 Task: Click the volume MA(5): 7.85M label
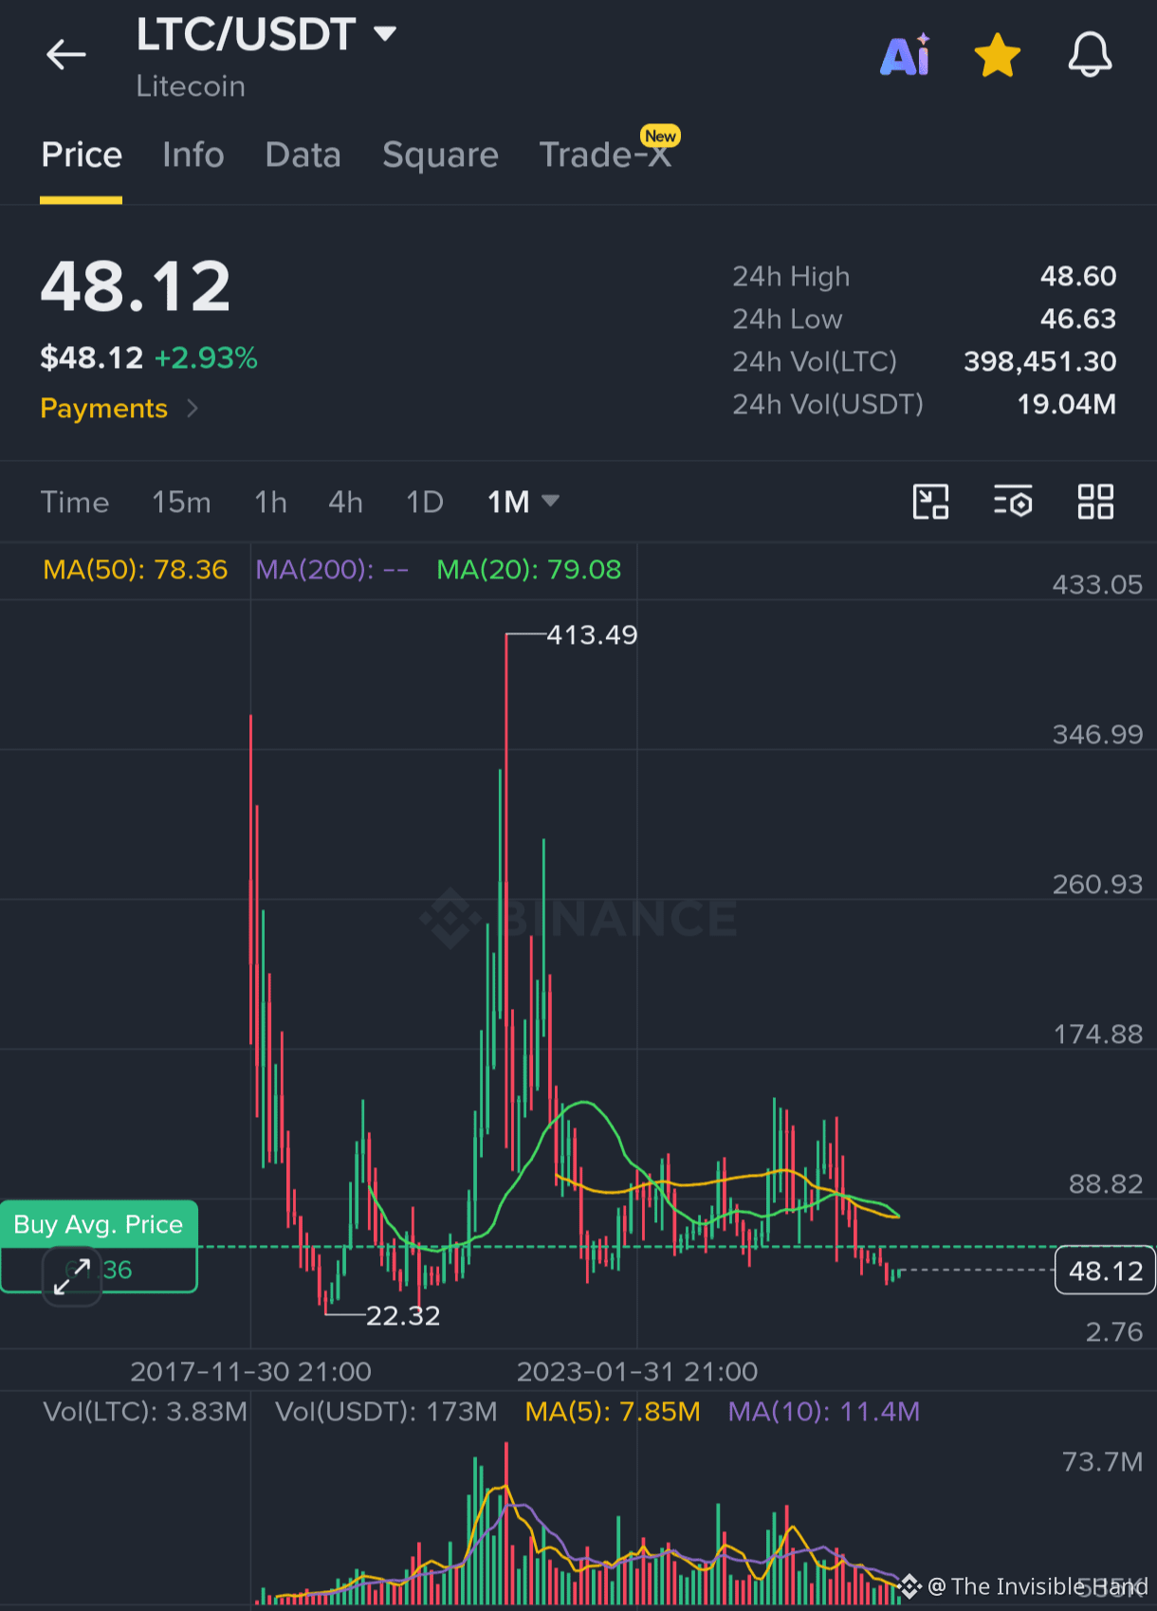(x=613, y=1411)
